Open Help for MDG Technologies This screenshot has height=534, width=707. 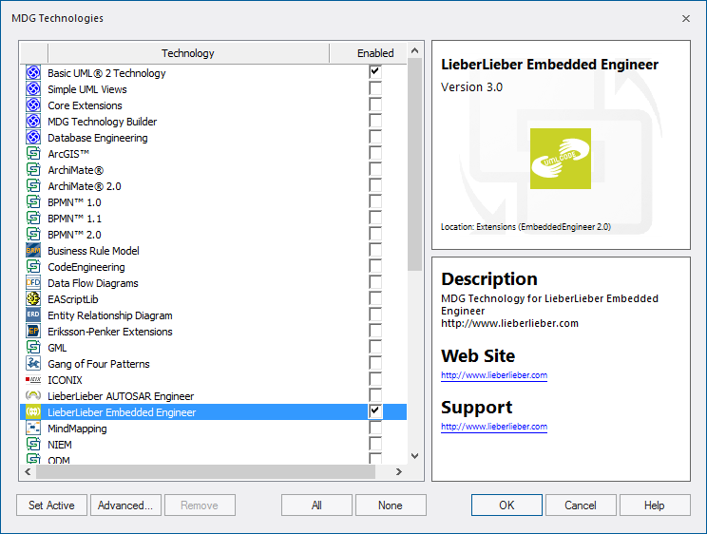(655, 505)
